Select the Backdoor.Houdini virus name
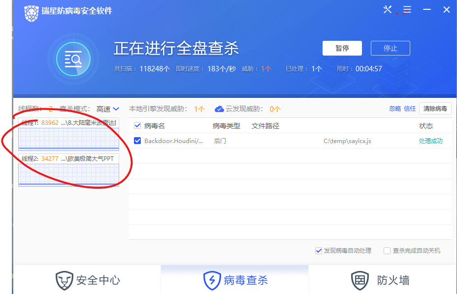Screen dimensions: 457x294 tap(174, 141)
